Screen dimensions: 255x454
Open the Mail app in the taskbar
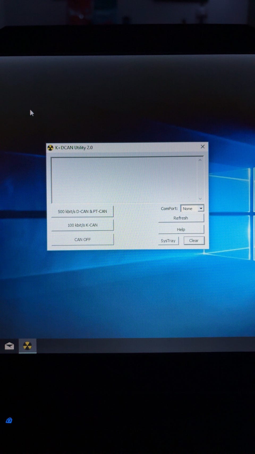[x=9, y=346]
